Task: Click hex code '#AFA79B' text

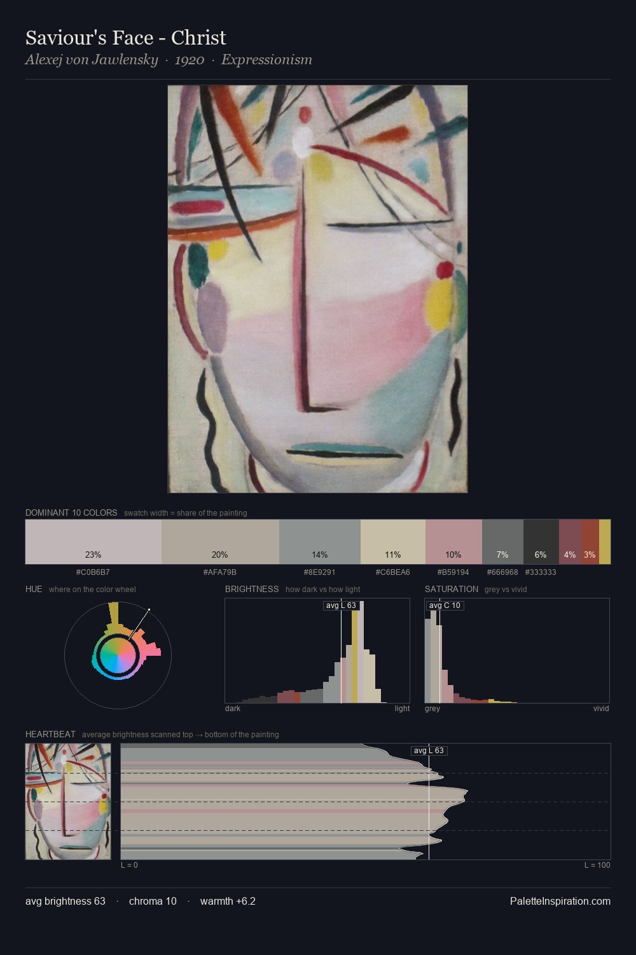Action: tap(220, 572)
